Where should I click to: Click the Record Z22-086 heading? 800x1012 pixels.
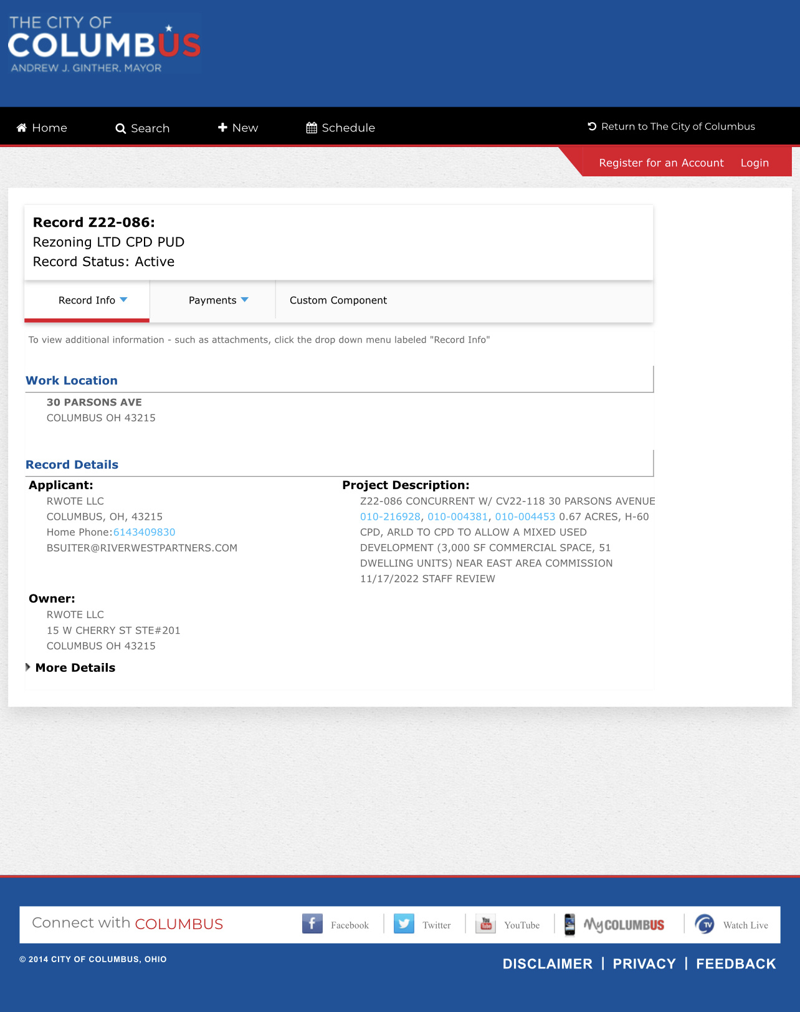pyautogui.click(x=94, y=222)
